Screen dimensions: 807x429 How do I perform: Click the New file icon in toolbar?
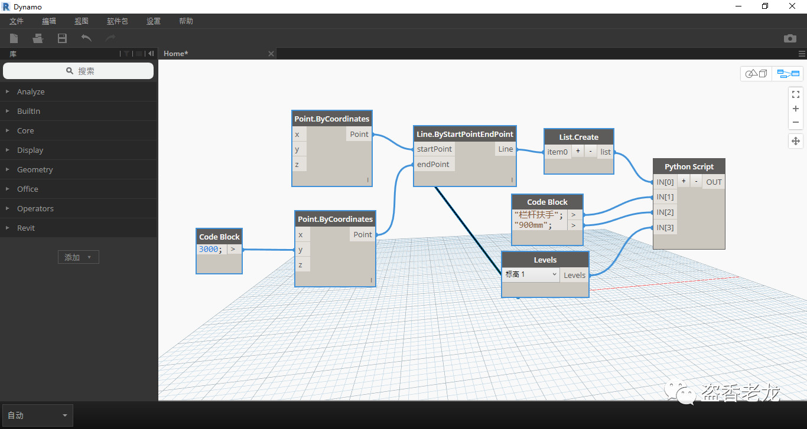pyautogui.click(x=14, y=38)
